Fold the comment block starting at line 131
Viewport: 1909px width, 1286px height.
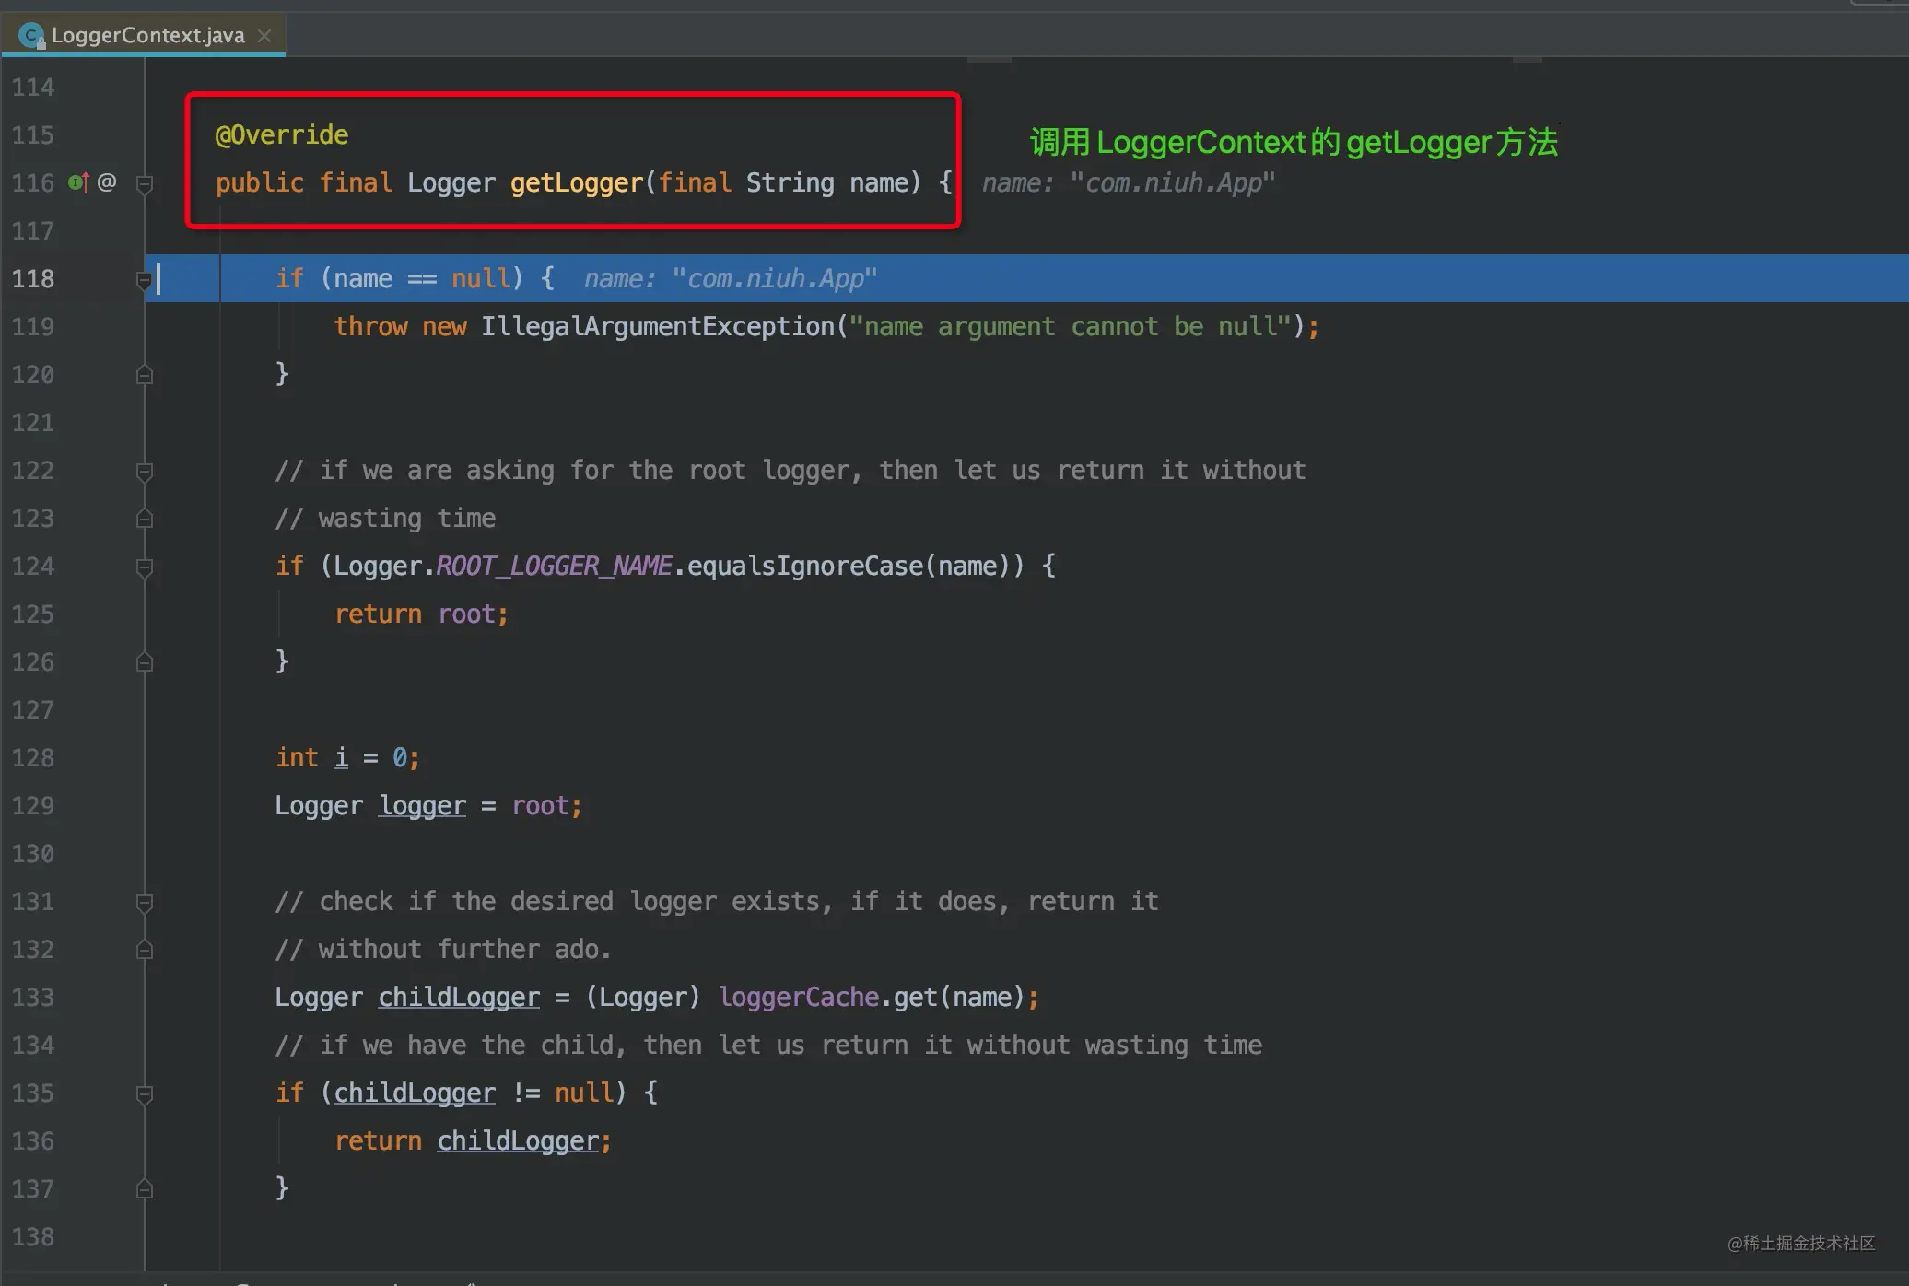coord(145,903)
